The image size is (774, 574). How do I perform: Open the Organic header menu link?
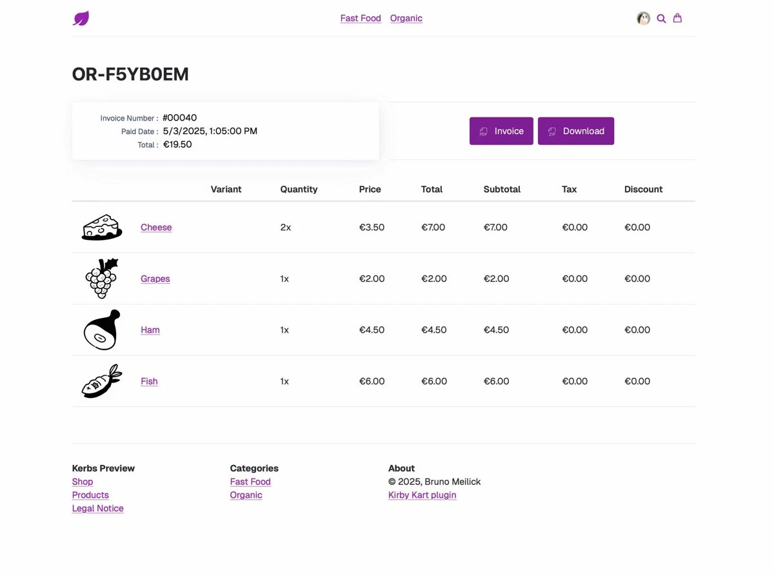tap(406, 18)
